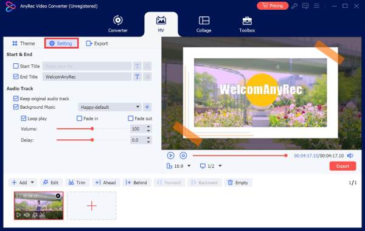Screen dimensions: 365x231
Task: Mute preview with the speaker icon
Action: (350, 156)
